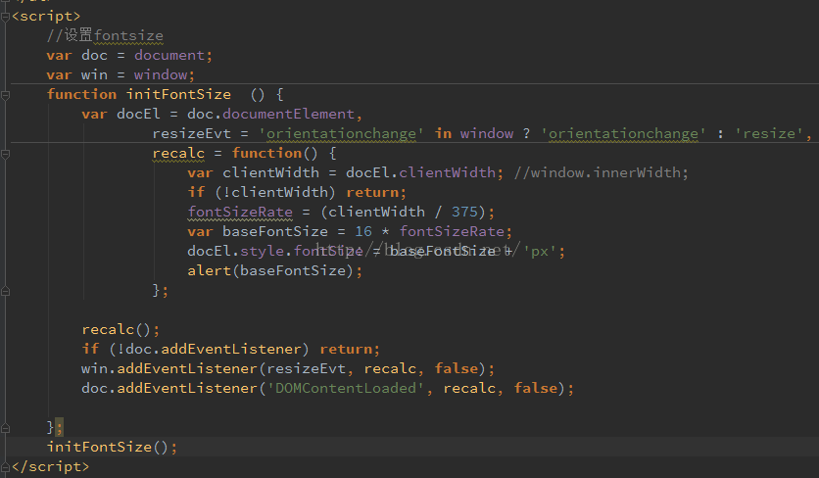Click 'var baseFontSize' declaration
The height and width of the screenshot is (478, 819).
pyautogui.click(x=258, y=231)
